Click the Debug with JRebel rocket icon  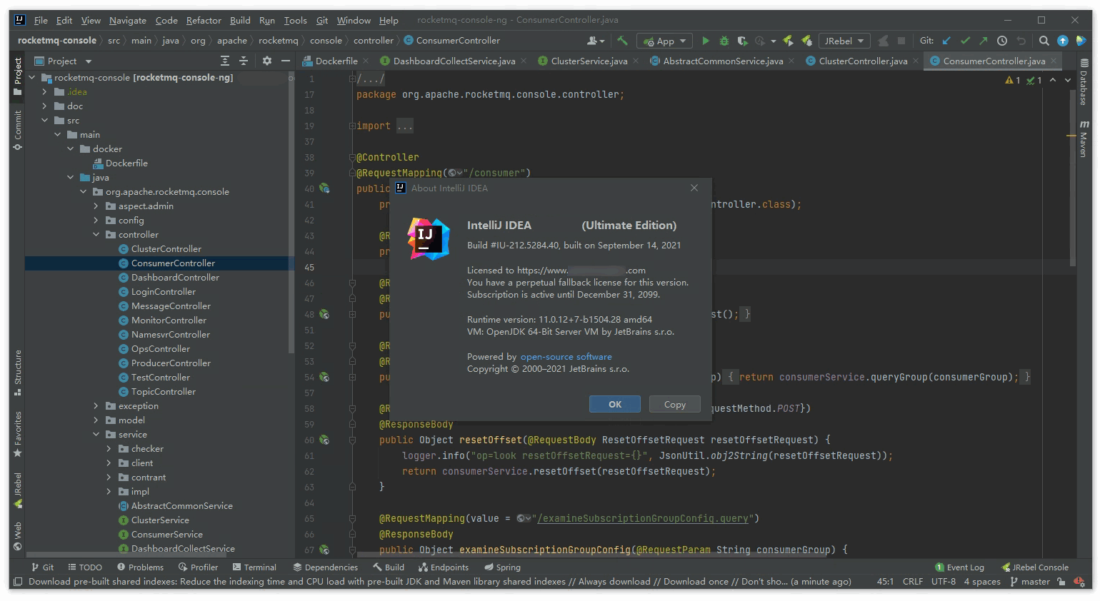click(x=806, y=41)
